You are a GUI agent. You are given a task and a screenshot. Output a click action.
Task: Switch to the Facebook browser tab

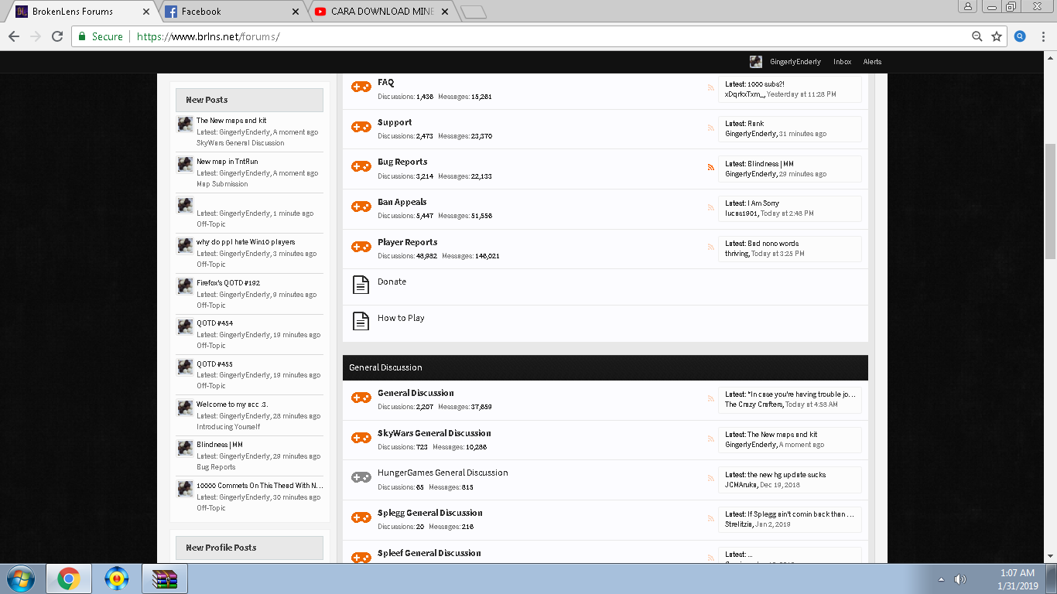tap(231, 12)
